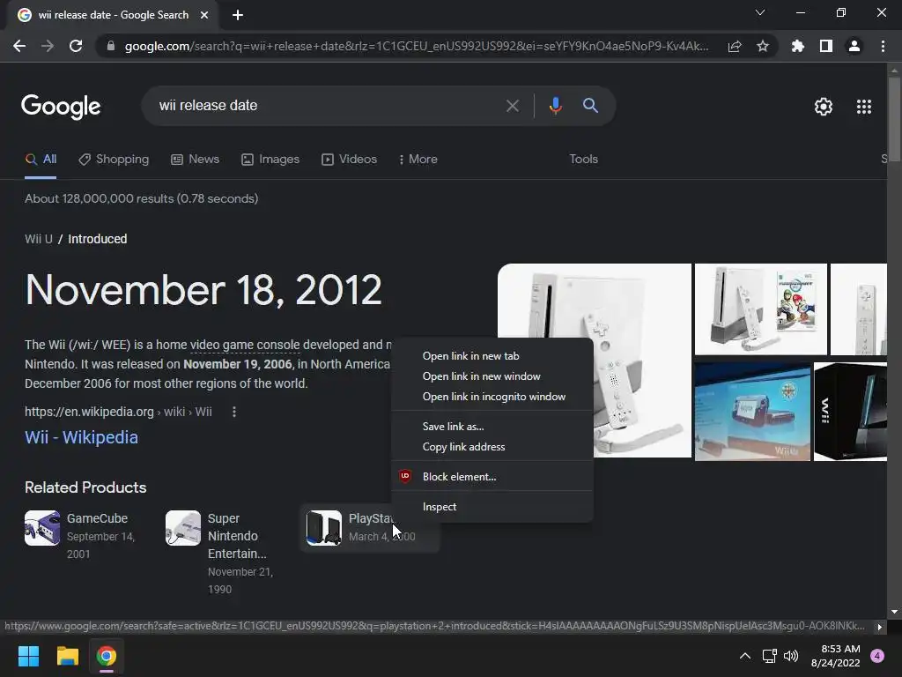The width and height of the screenshot is (902, 677).
Task: Open the black Wii console image
Action: pyautogui.click(x=850, y=412)
